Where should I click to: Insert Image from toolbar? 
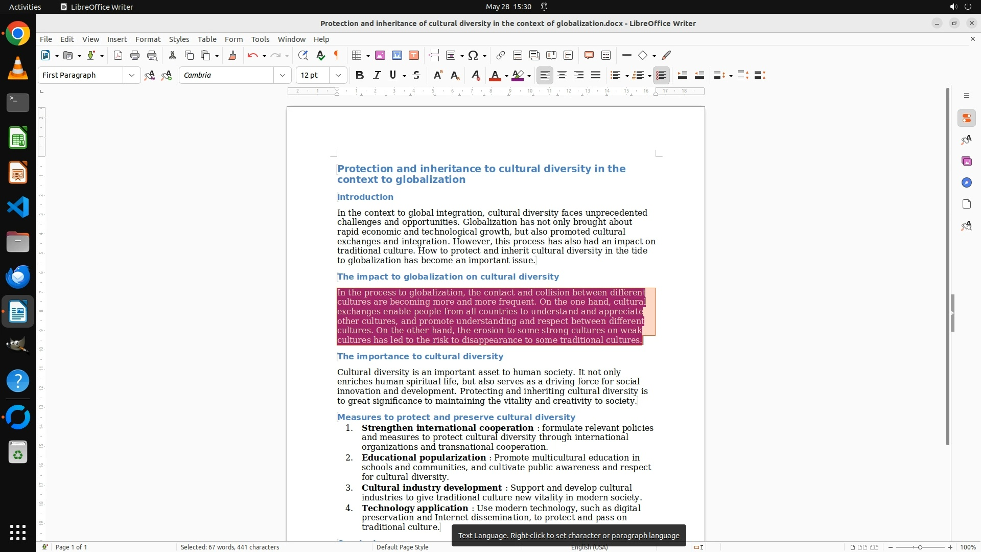click(x=380, y=55)
